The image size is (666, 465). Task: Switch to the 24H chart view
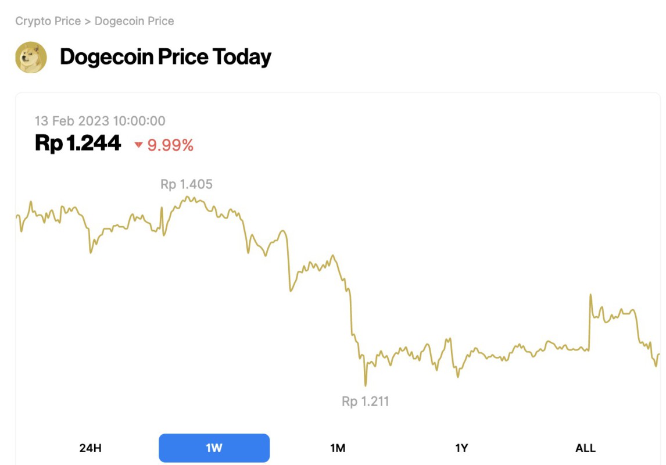(x=90, y=448)
